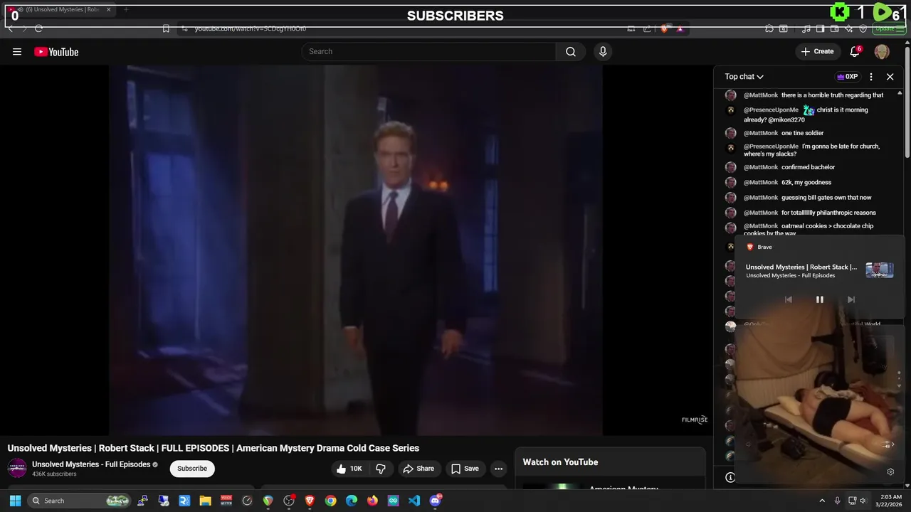
Task: Expand the Top chat dropdown
Action: (x=744, y=77)
